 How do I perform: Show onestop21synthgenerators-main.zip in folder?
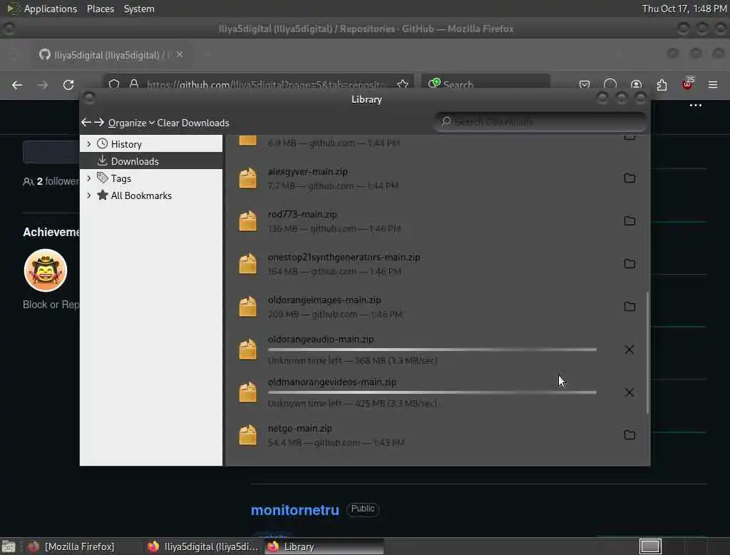pos(629,264)
